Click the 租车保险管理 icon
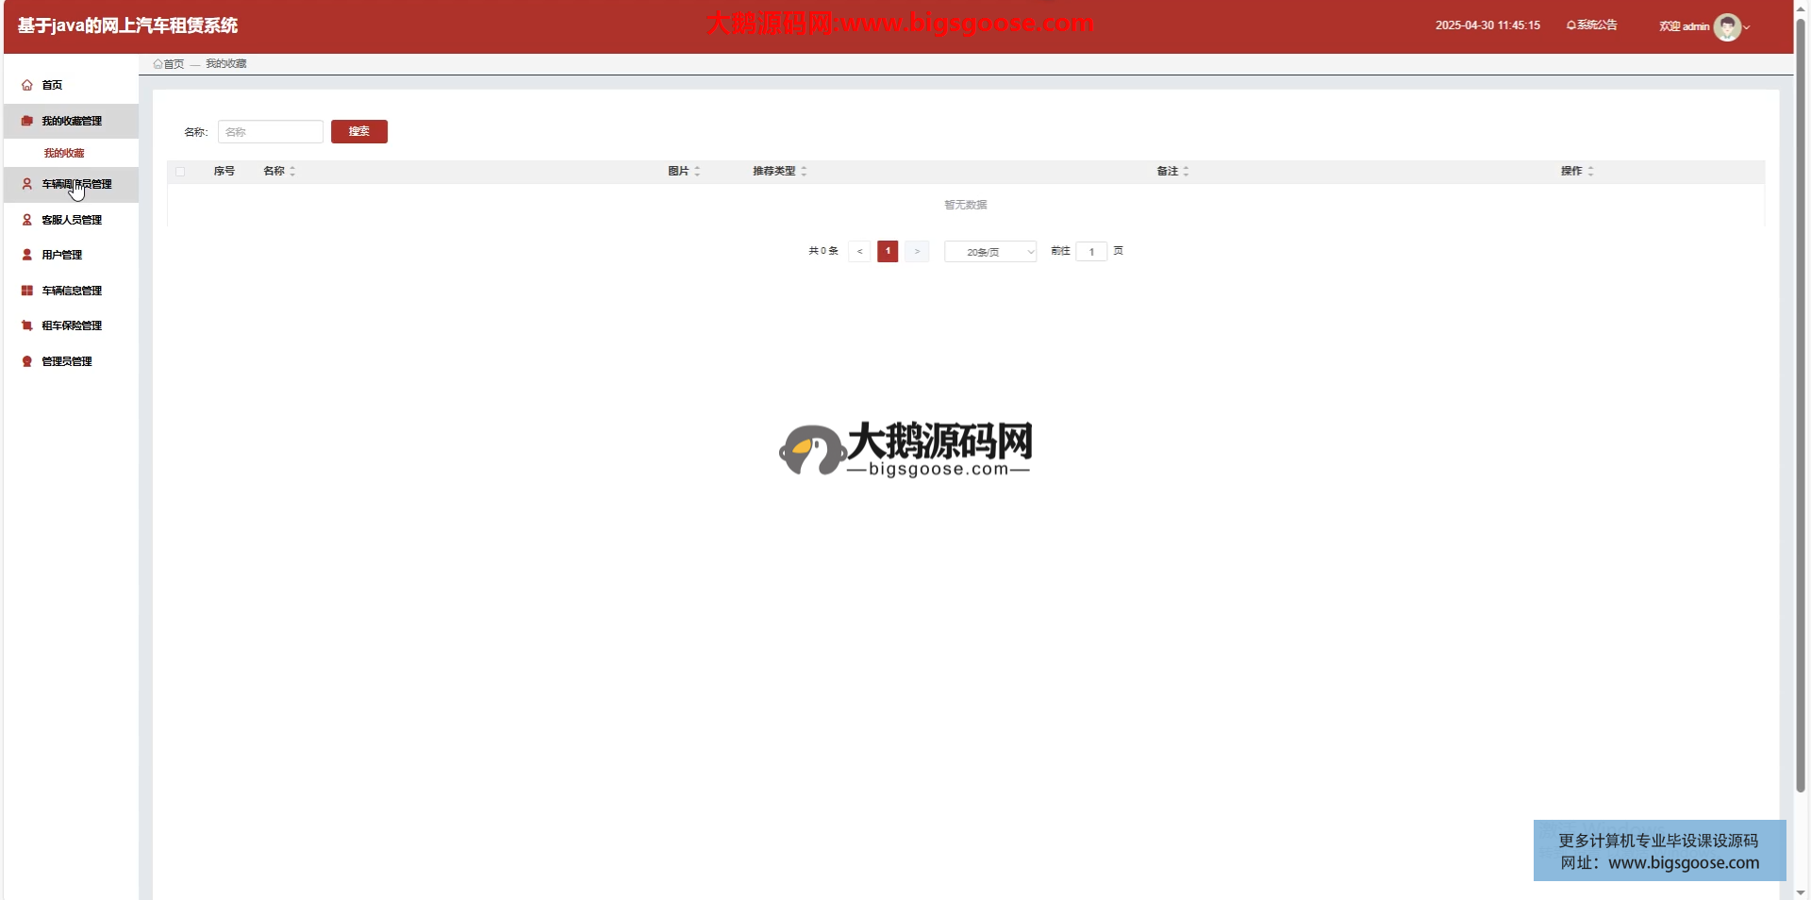The height and width of the screenshot is (900, 1811). click(27, 325)
